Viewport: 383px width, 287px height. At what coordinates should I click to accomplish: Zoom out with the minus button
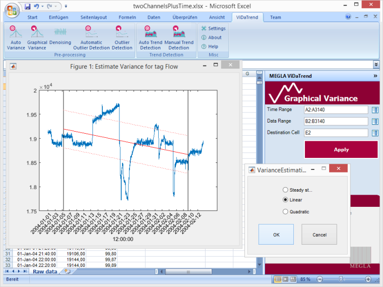pyautogui.click(x=320, y=279)
